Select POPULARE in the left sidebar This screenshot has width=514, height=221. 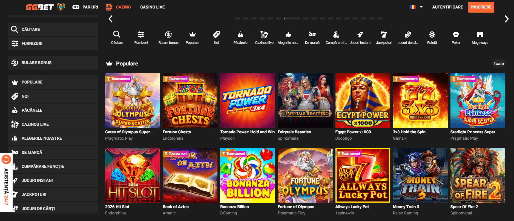[x=53, y=82]
